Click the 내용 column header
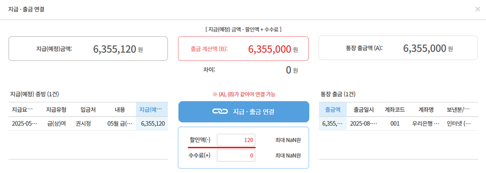Screen dimensions: 486x173 click(x=120, y=110)
